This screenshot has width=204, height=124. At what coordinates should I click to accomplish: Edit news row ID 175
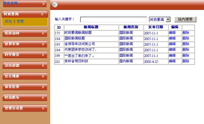[x=172, y=33]
